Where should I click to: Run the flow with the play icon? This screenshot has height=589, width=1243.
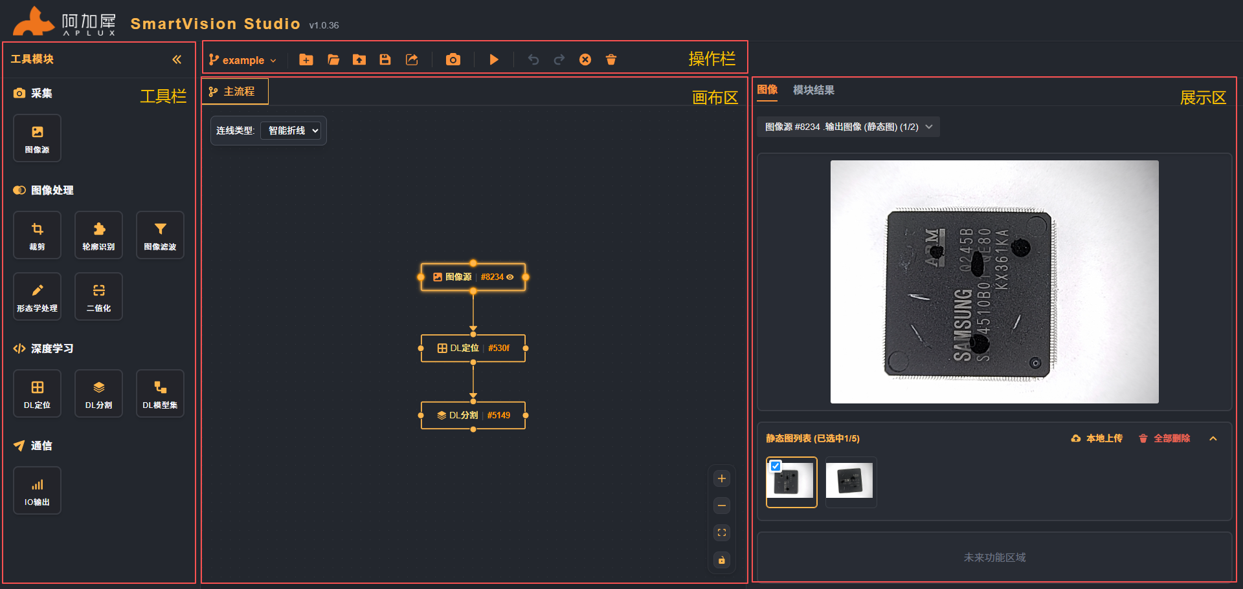494,59
